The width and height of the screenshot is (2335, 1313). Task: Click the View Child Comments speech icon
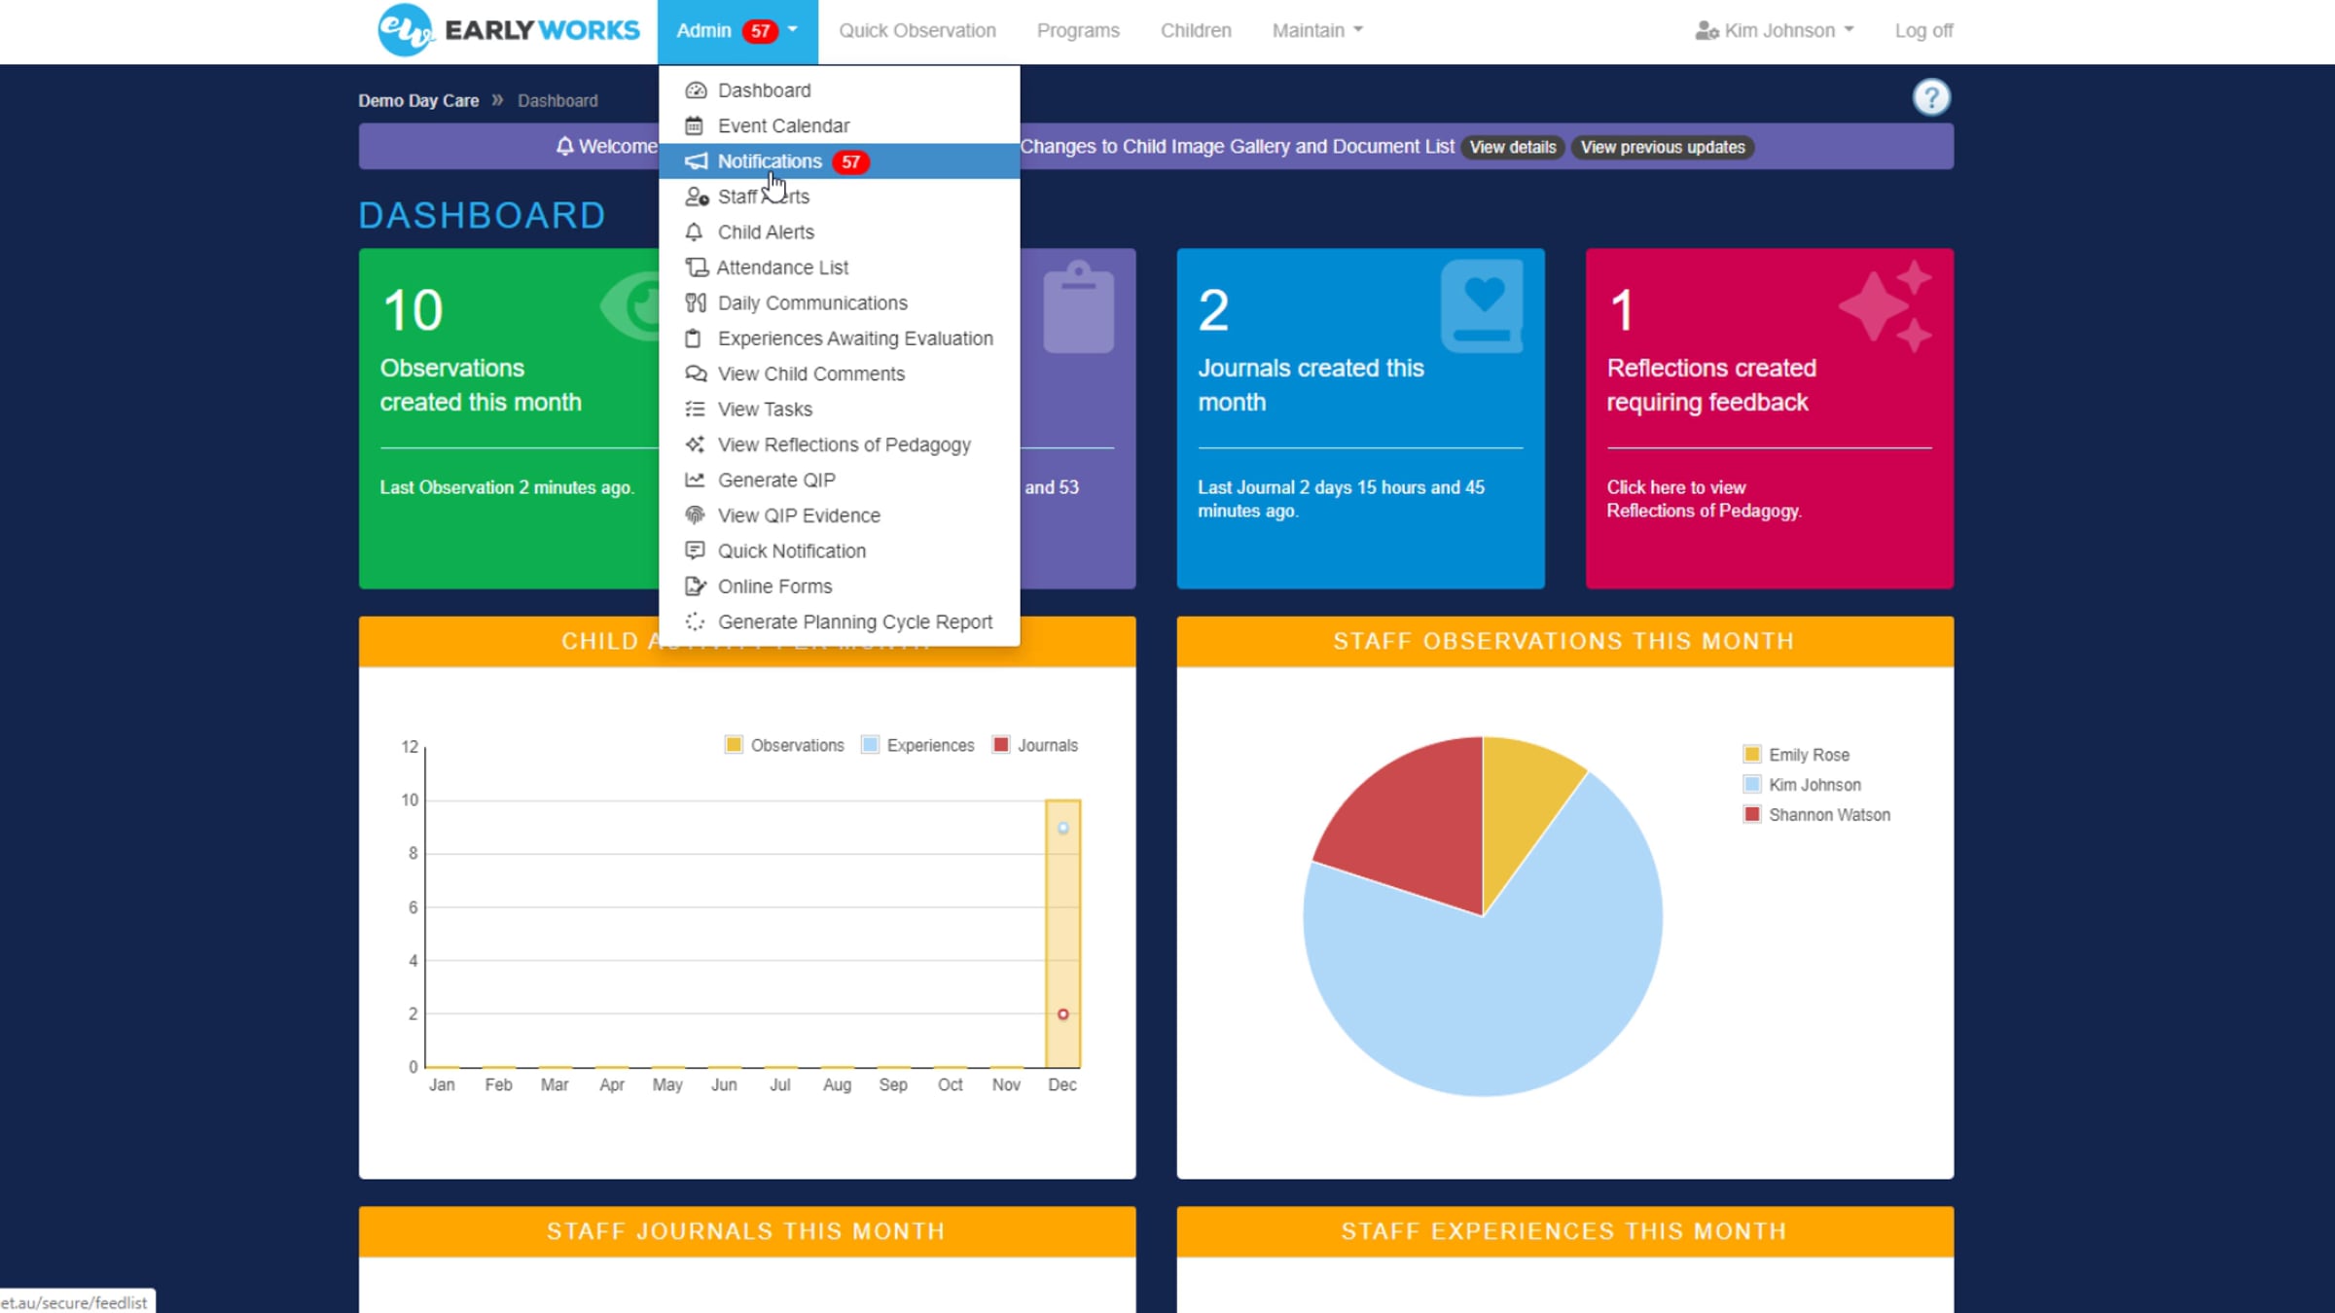(x=695, y=373)
